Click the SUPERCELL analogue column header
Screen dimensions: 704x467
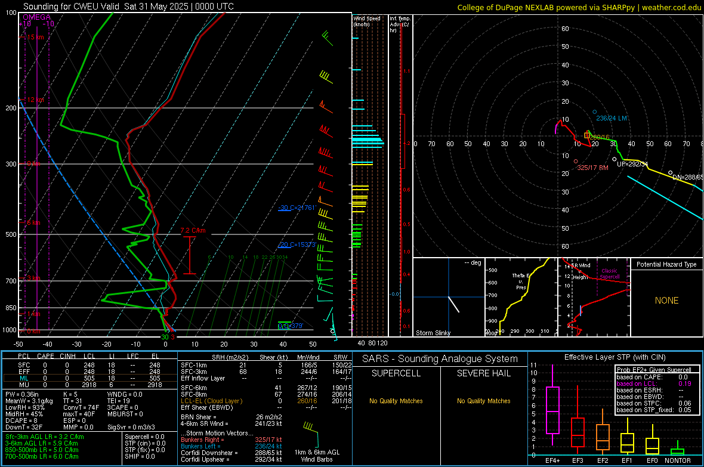[x=396, y=373]
